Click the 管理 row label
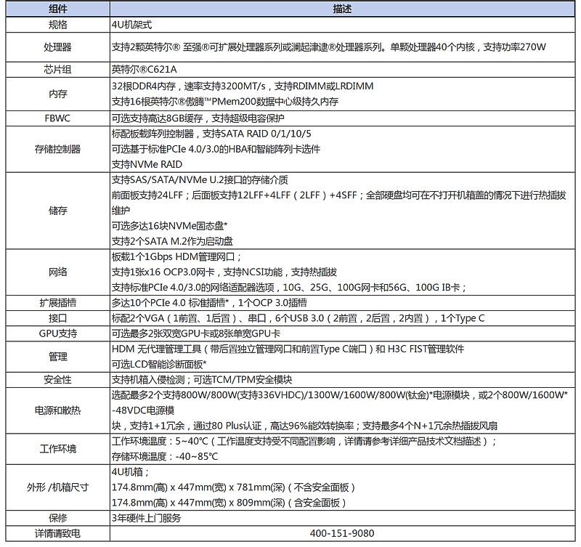The height and width of the screenshot is (547, 581). [58, 357]
